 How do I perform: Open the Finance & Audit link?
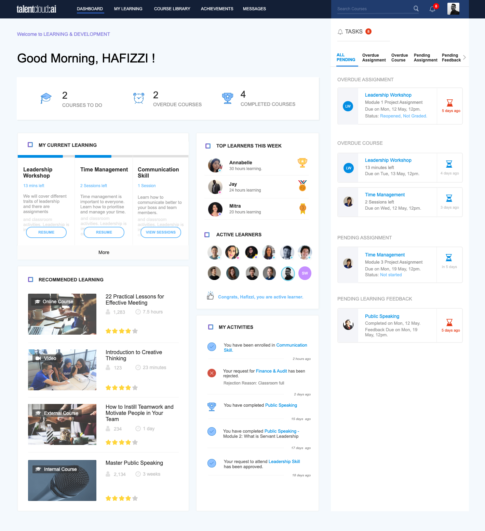(x=271, y=371)
